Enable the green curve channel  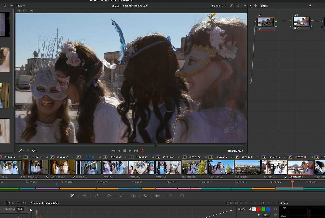tap(263, 209)
